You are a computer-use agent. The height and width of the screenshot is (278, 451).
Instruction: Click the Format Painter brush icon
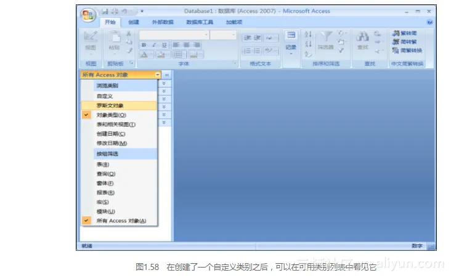click(x=129, y=51)
